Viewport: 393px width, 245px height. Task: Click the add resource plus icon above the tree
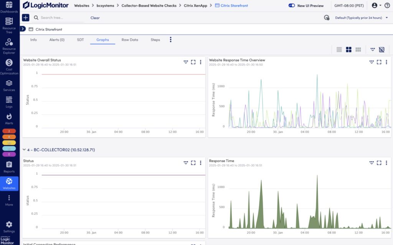pyautogui.click(x=25, y=17)
